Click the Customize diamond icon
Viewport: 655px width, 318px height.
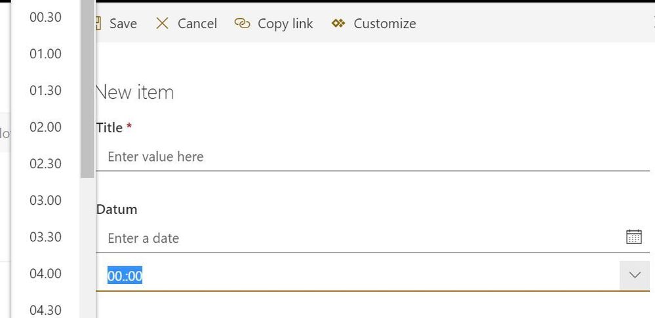(338, 24)
